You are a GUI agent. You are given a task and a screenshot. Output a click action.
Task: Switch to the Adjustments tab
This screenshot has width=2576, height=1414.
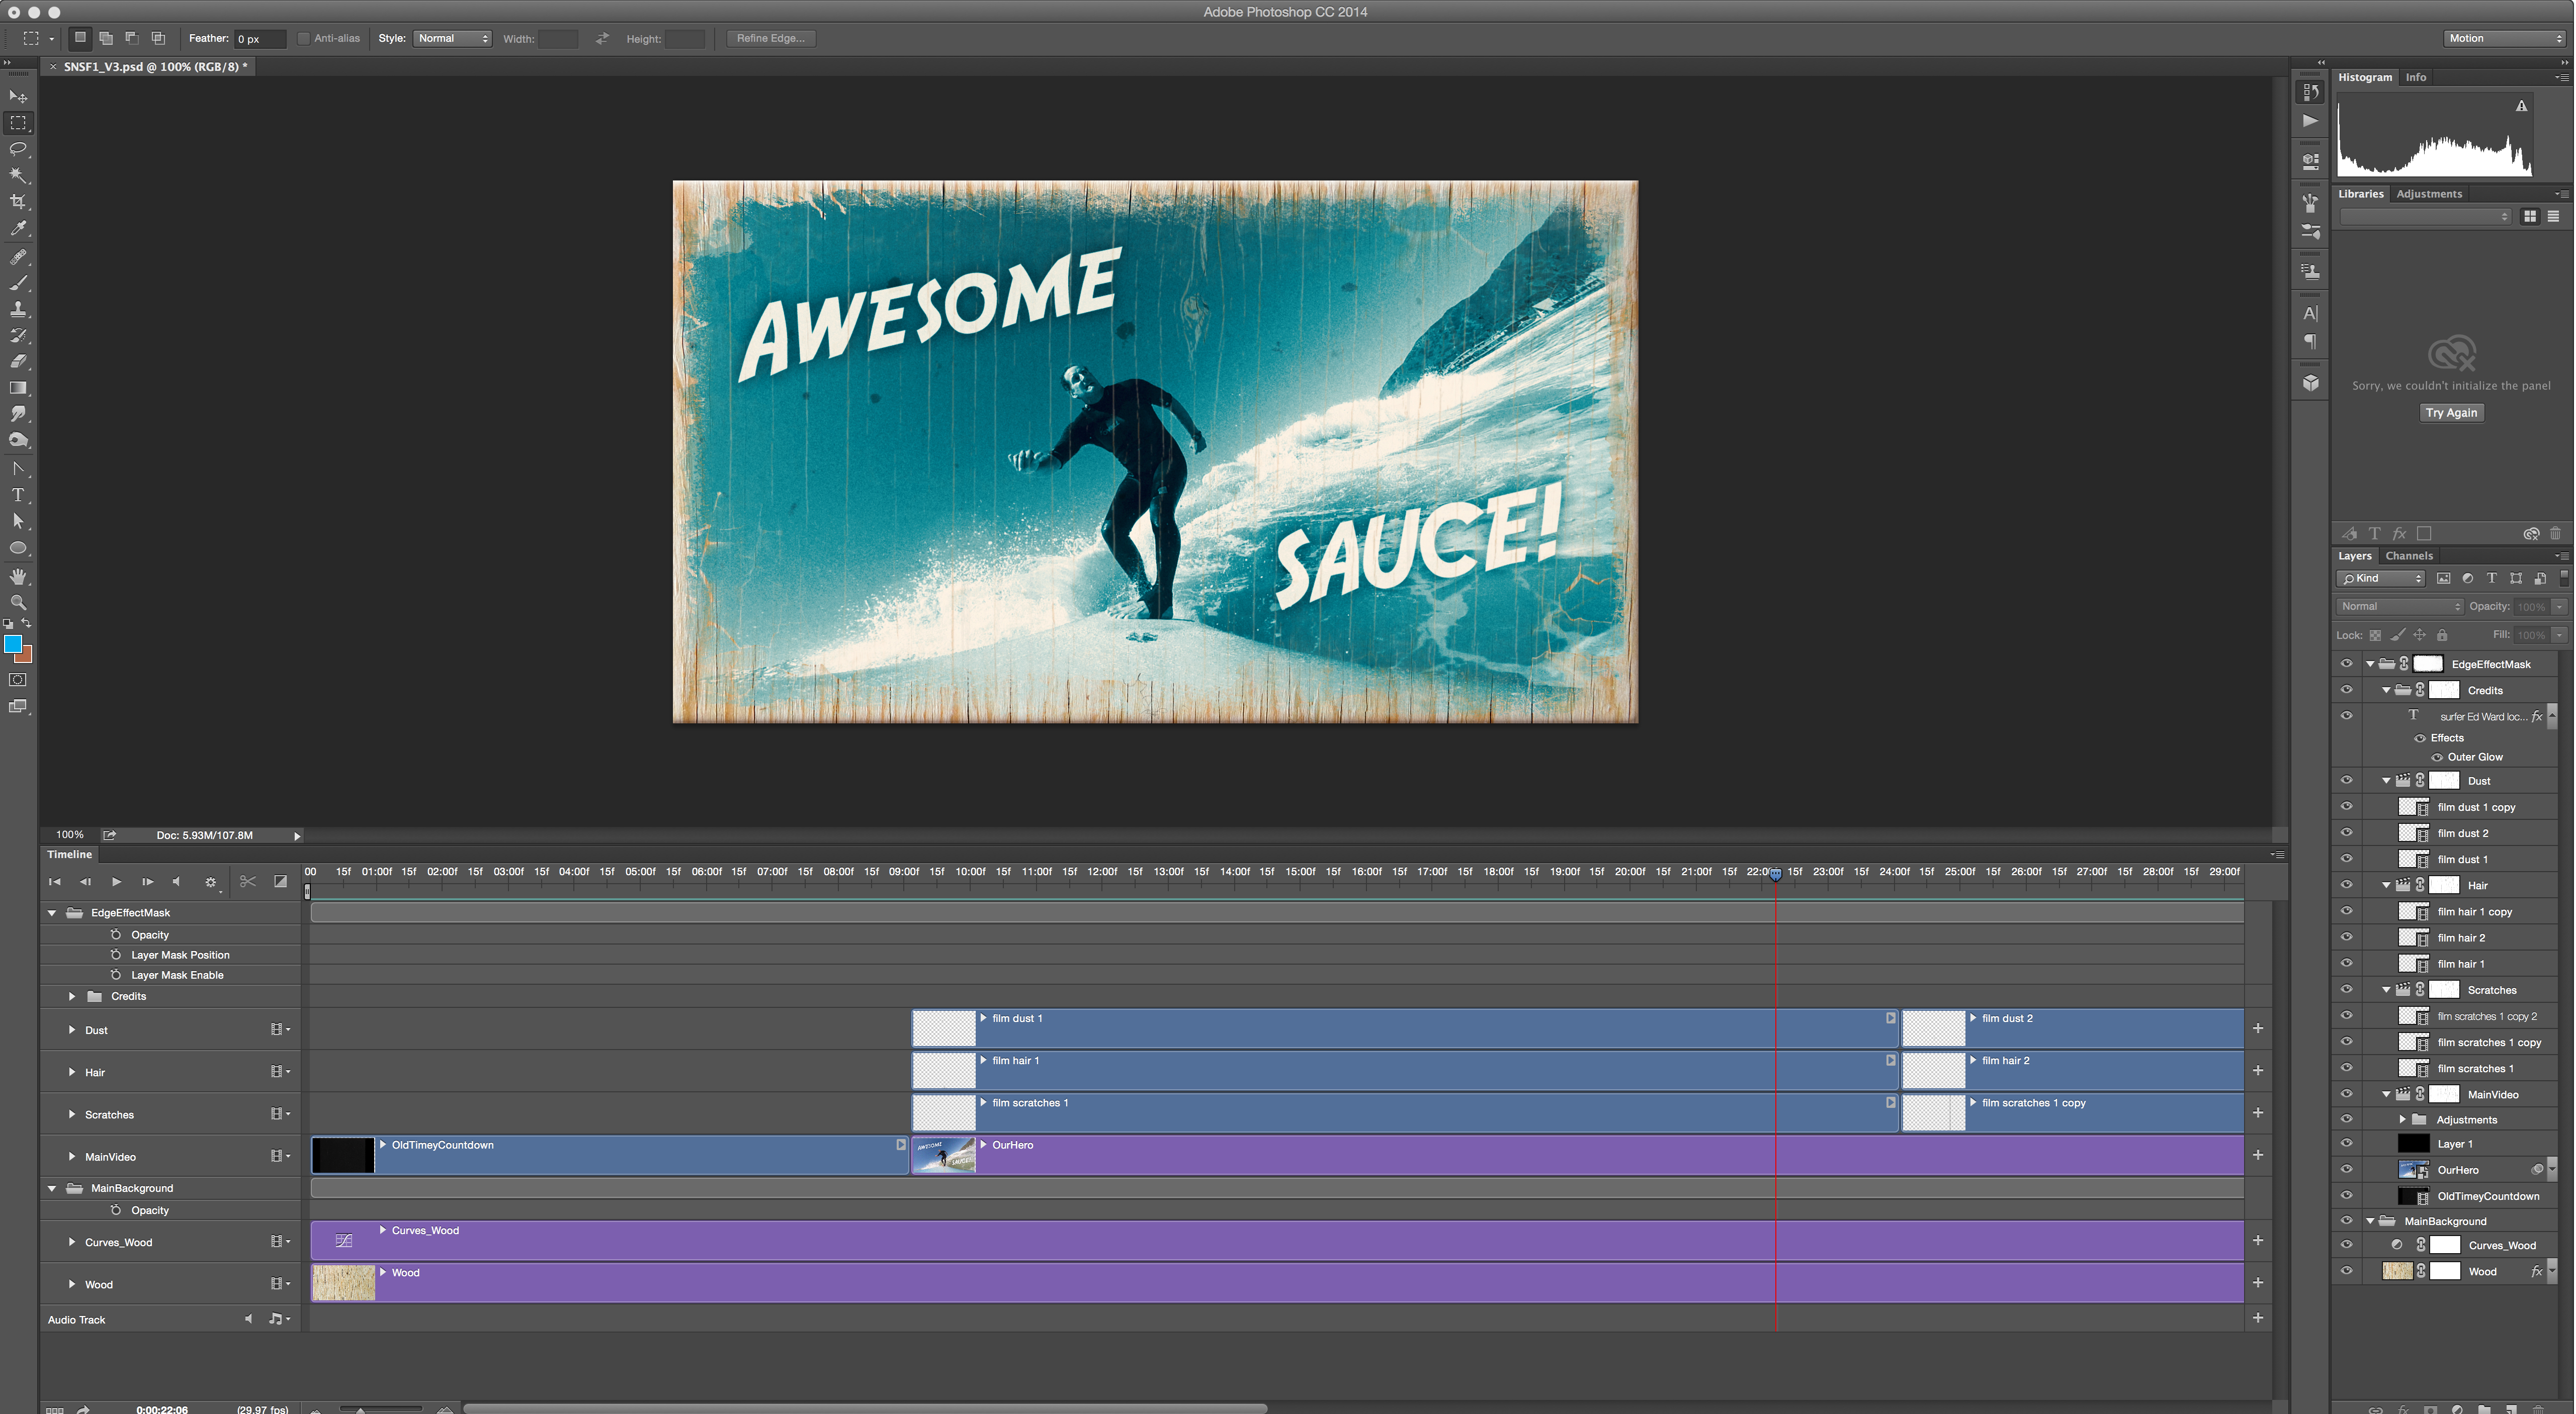(2429, 194)
